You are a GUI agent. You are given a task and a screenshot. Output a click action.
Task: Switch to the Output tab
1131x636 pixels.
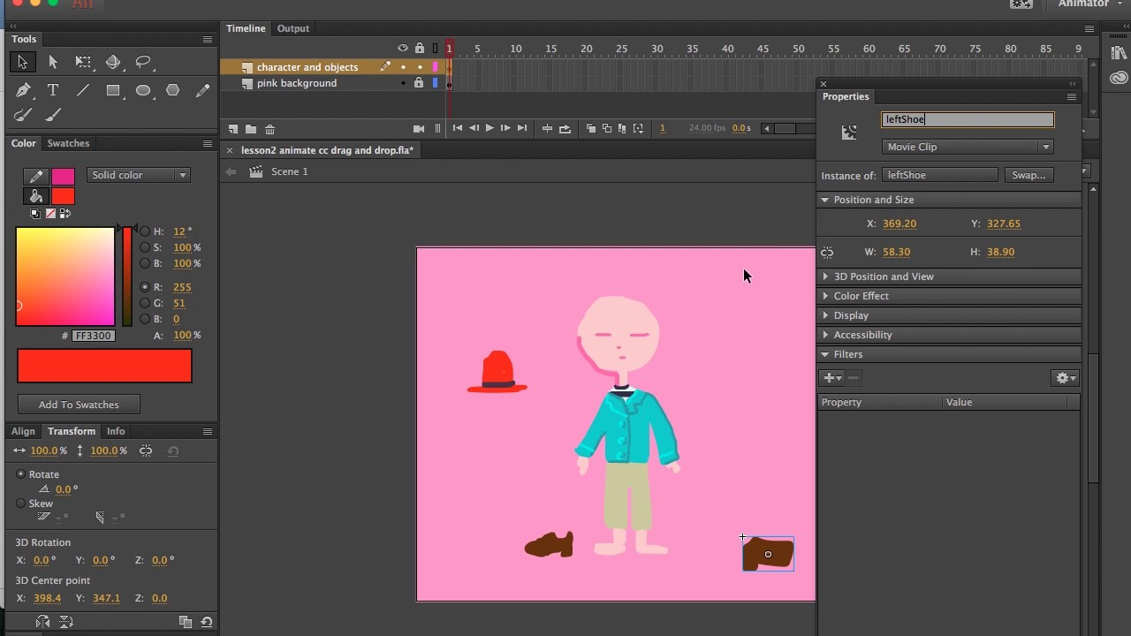click(293, 28)
